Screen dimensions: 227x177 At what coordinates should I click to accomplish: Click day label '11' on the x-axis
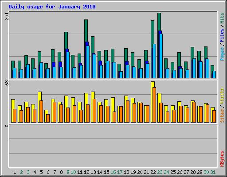80,172
